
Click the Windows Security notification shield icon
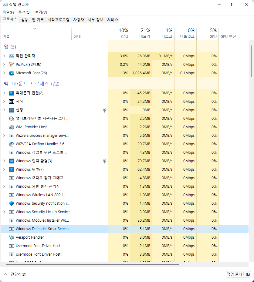coord(11,203)
